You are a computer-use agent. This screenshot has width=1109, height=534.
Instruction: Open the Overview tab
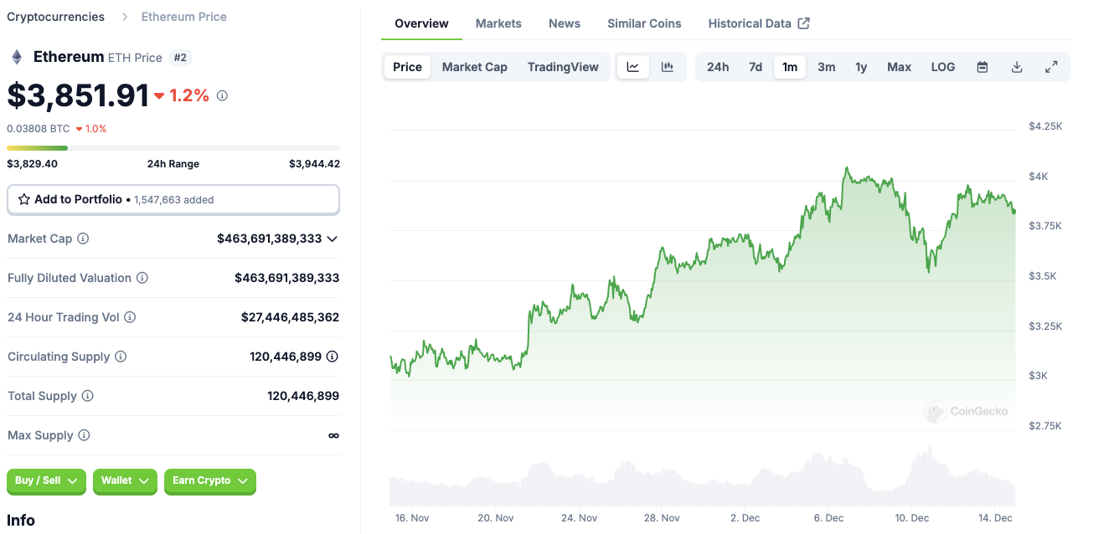(421, 23)
